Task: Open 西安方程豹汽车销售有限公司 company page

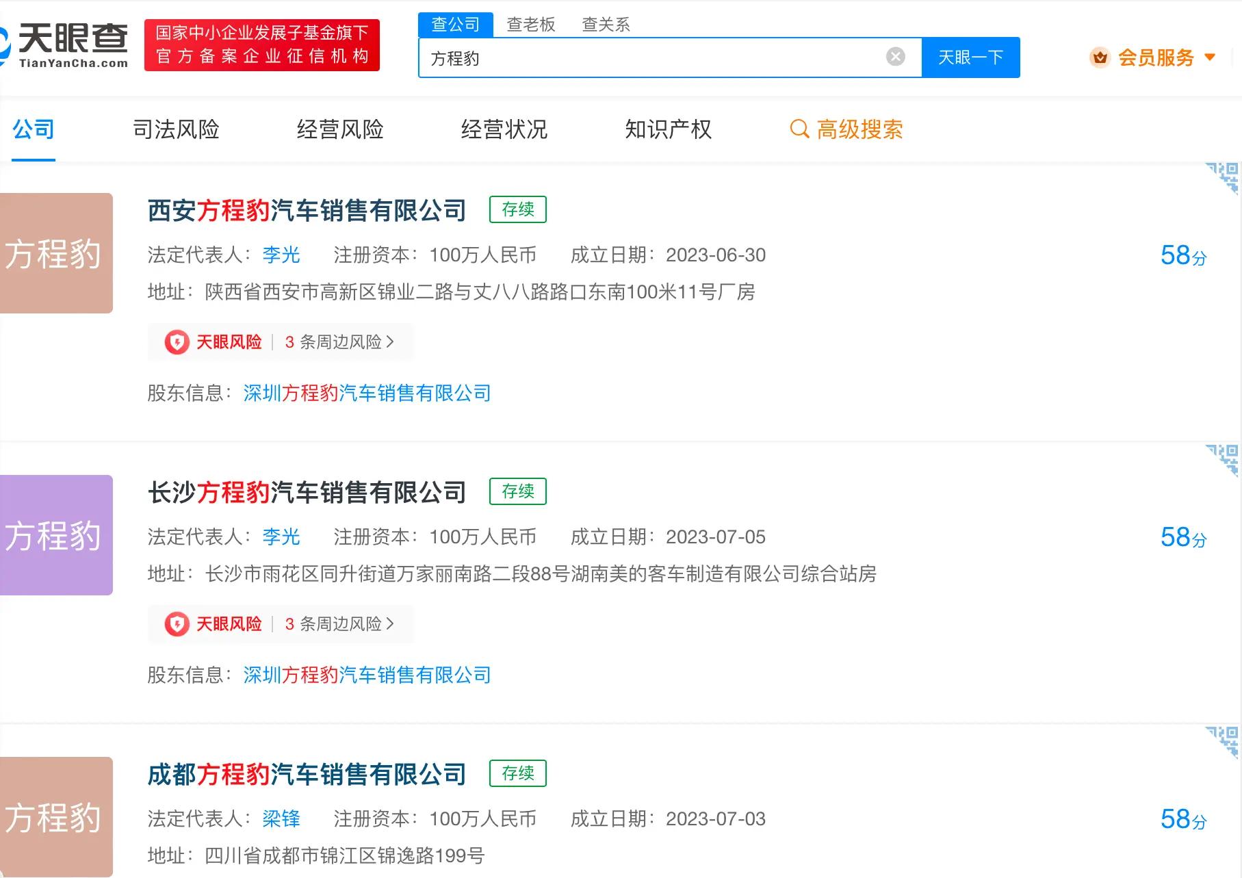Action: click(307, 210)
